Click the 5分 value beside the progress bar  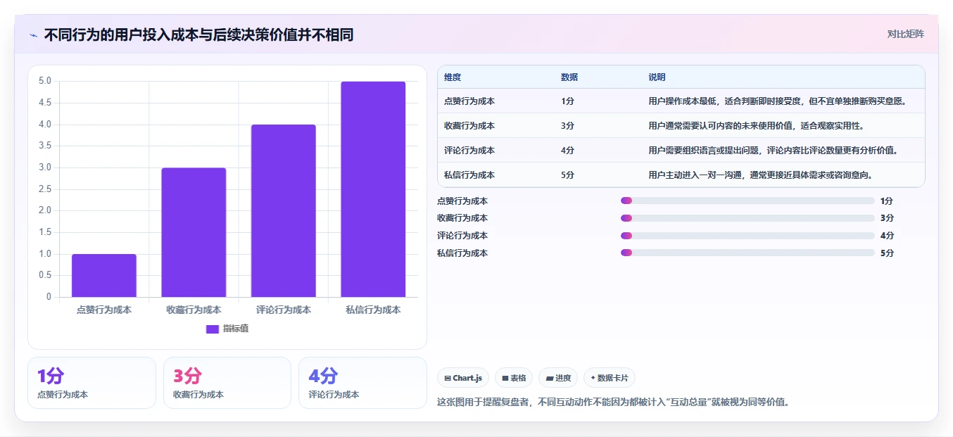[887, 253]
